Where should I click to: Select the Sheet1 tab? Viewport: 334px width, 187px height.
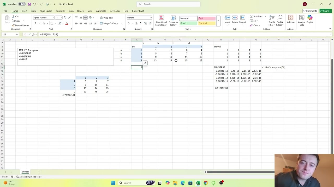pos(25,172)
